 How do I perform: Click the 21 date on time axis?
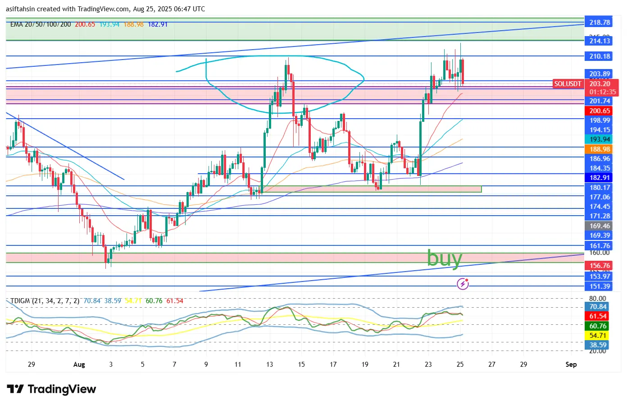(x=396, y=364)
